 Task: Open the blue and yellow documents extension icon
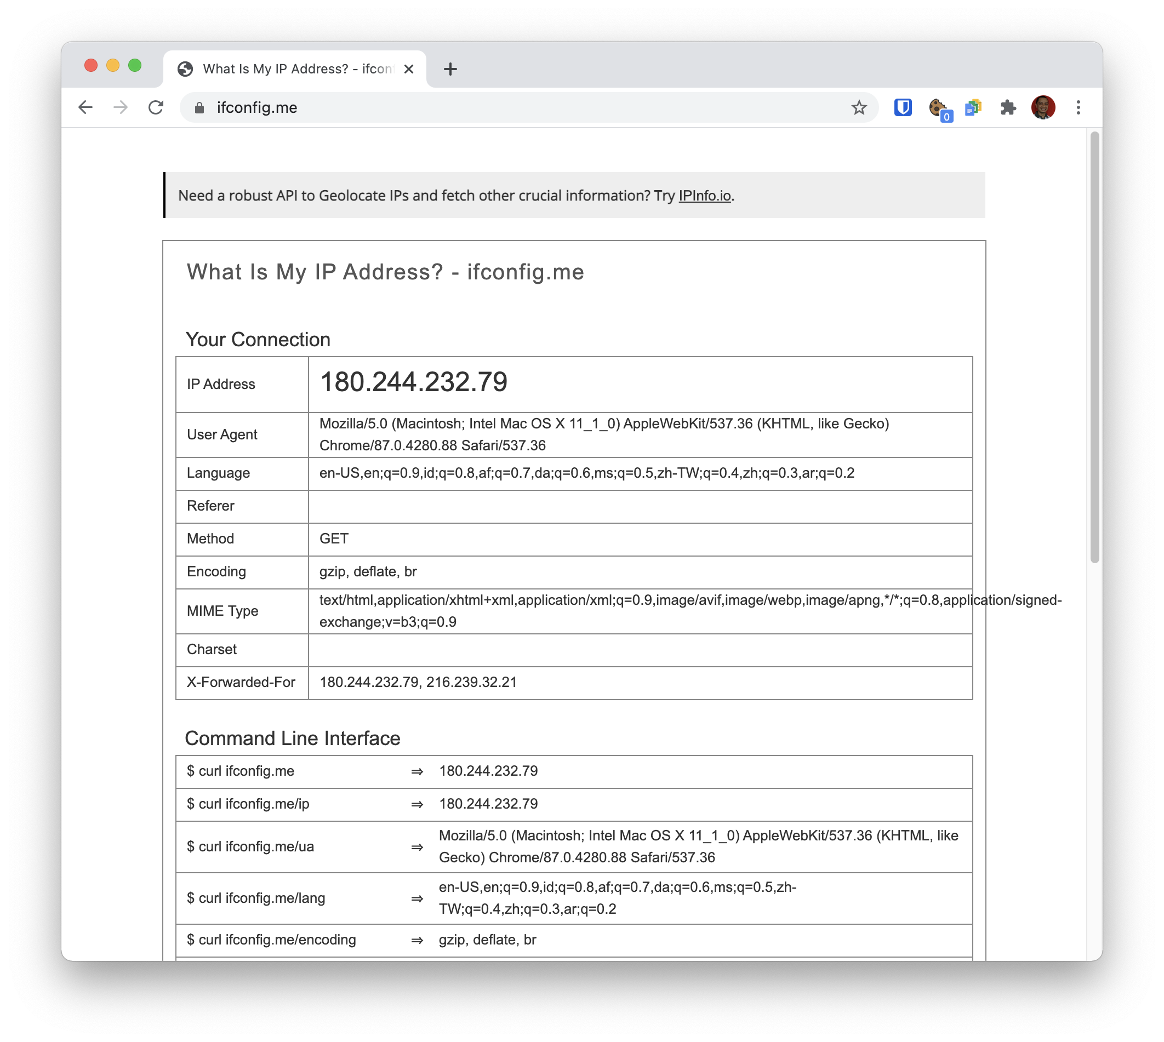click(973, 107)
